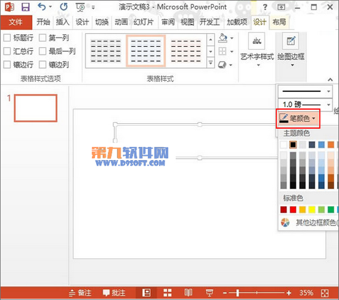Select the orange theme color swatch
This screenshot has width=339, height=300.
click(331, 145)
